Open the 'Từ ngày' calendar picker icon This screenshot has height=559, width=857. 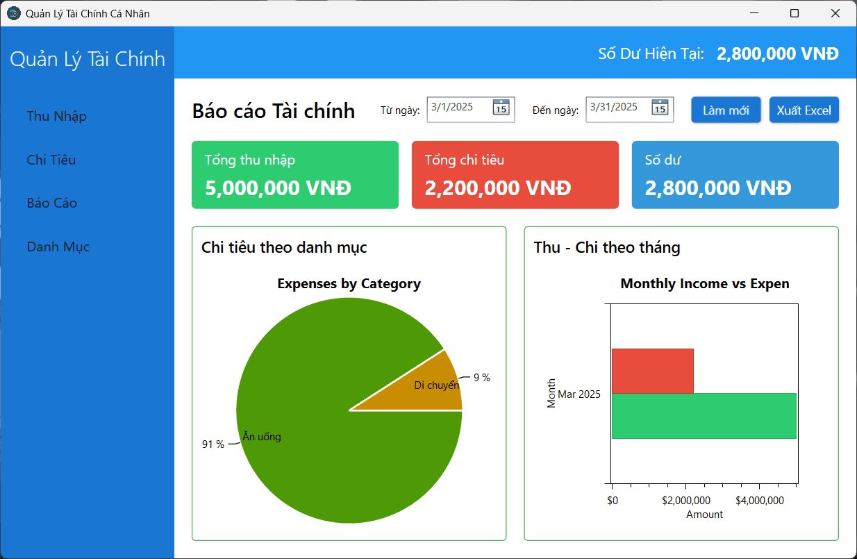tap(501, 108)
